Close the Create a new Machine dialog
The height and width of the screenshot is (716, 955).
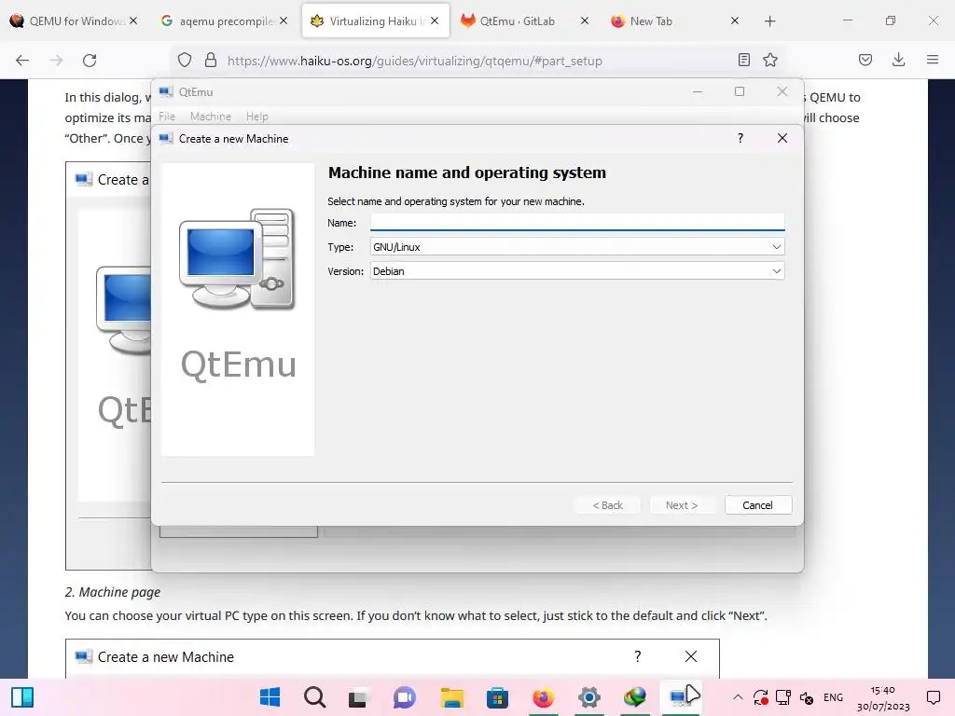[x=782, y=138]
